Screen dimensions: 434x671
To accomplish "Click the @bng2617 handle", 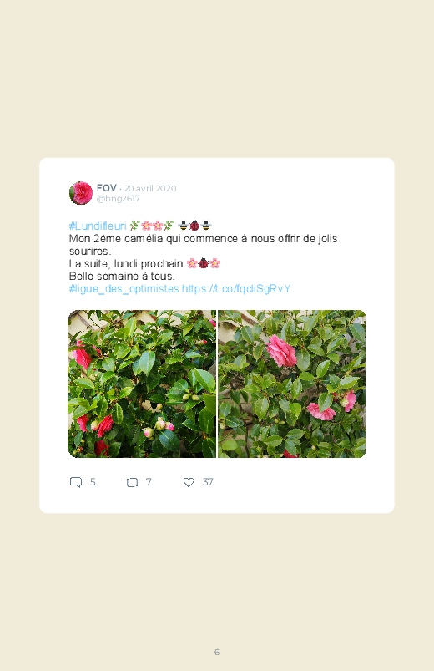I will coord(118,199).
